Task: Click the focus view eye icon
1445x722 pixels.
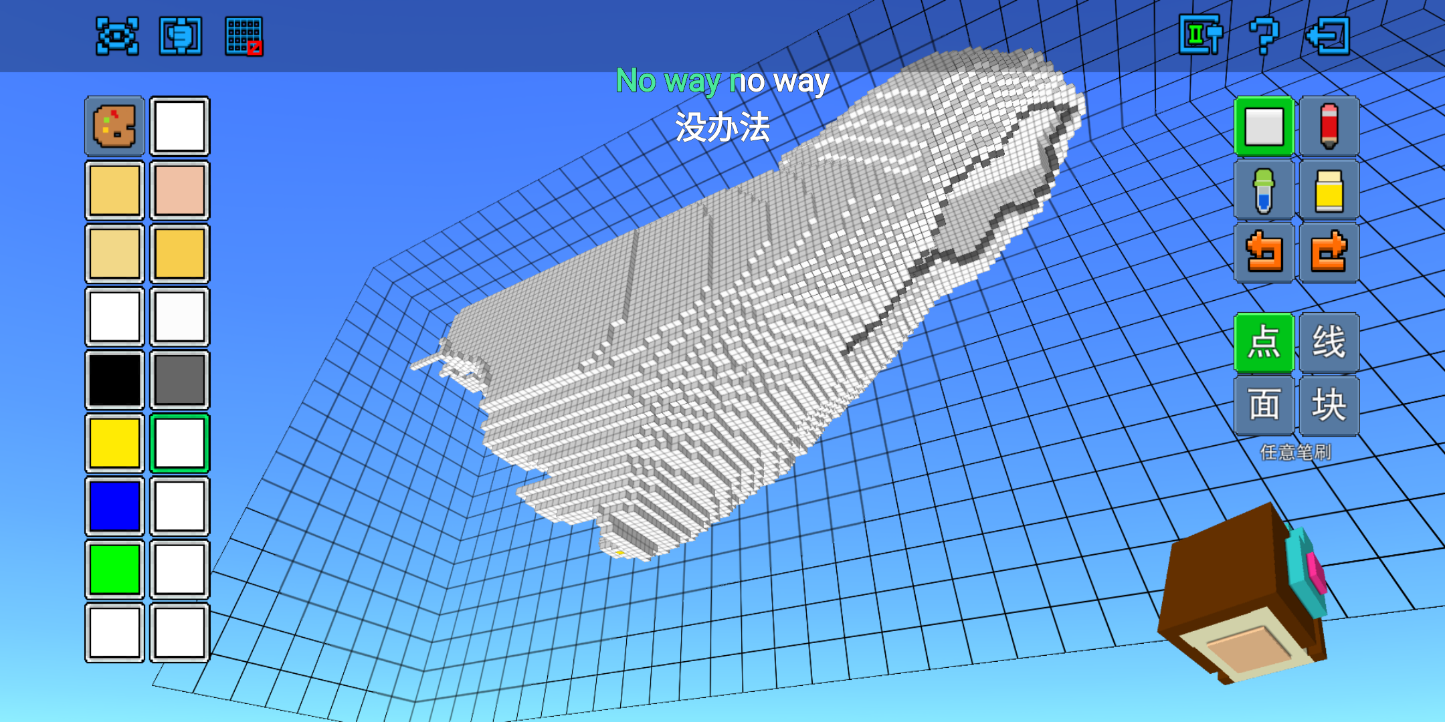Action: click(117, 36)
